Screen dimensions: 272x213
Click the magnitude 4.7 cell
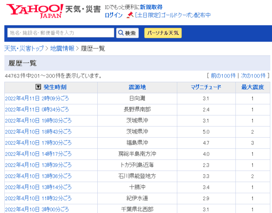click(206, 143)
